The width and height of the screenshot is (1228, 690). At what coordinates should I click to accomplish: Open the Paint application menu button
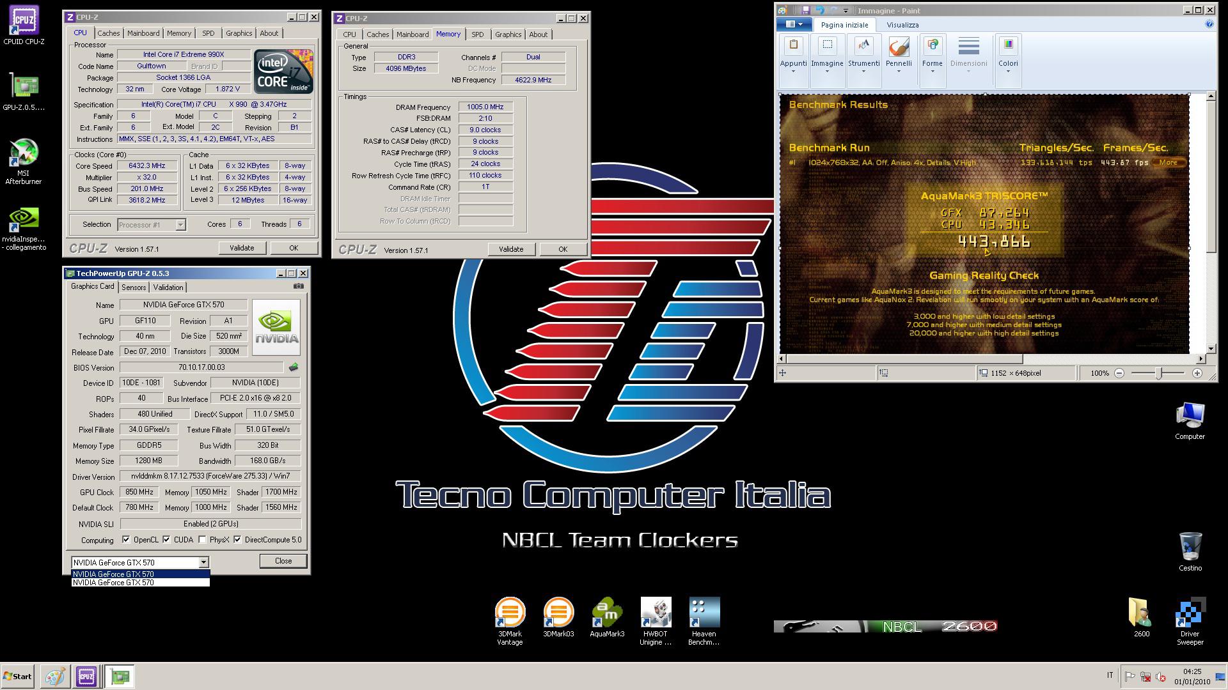pyautogui.click(x=794, y=24)
